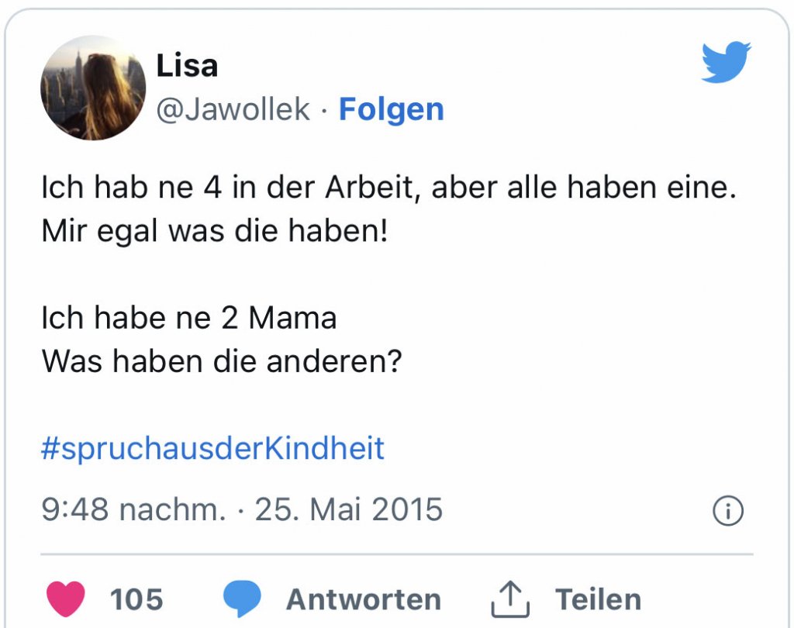Like the tweet via heart icon
Image resolution: width=794 pixels, height=628 pixels.
point(66,599)
